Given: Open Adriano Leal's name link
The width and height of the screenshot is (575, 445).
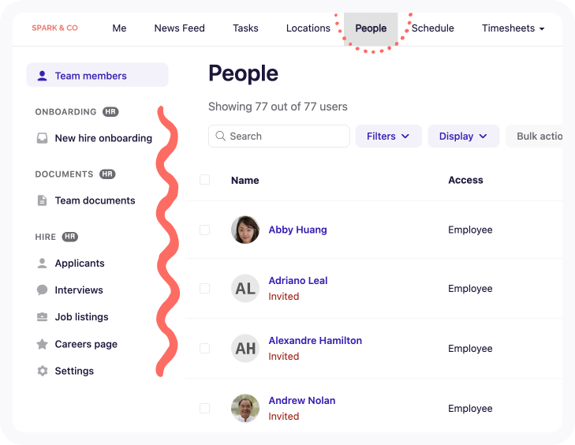Looking at the screenshot, I should (x=298, y=281).
